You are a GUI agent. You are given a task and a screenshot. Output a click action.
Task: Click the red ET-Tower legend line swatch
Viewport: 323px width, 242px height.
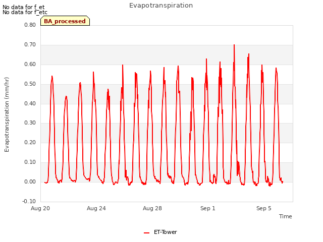[146, 233]
